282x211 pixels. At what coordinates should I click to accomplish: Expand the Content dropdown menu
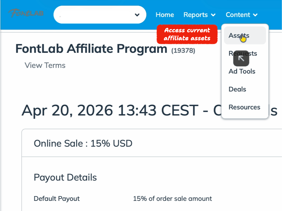[x=241, y=15]
